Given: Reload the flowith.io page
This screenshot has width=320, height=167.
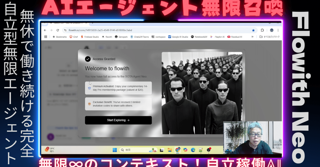Looking at the screenshot, I should tap(58, 30).
